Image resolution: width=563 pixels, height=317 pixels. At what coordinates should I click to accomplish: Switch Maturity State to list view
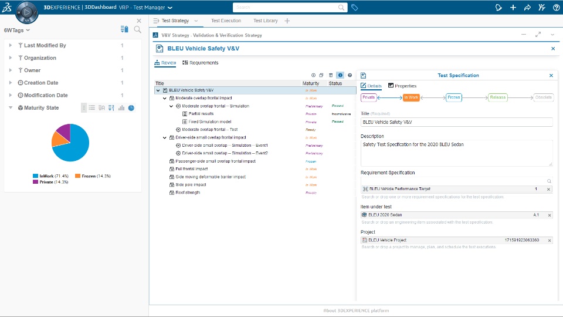(x=92, y=108)
